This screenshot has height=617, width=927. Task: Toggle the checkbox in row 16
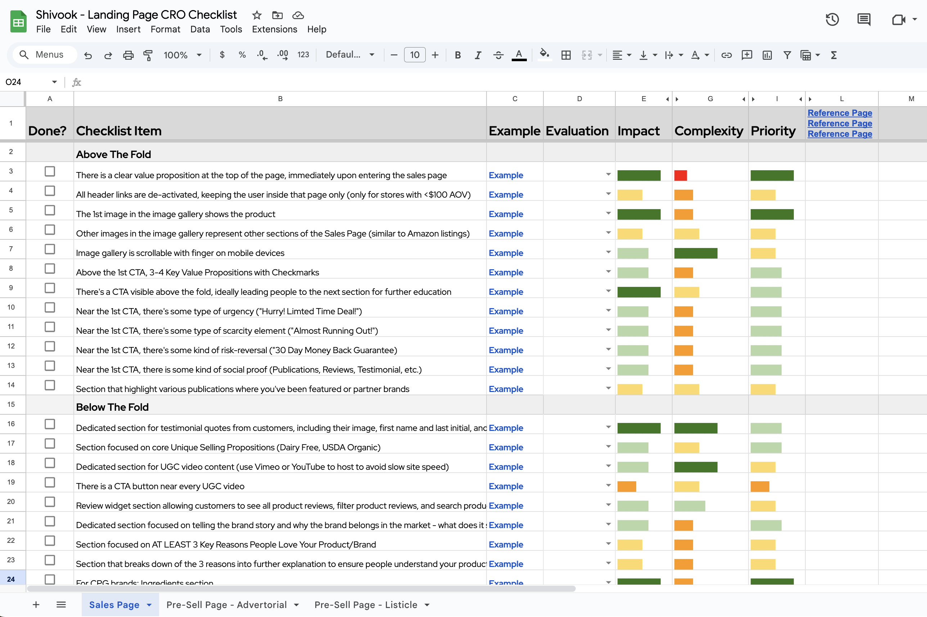point(50,424)
